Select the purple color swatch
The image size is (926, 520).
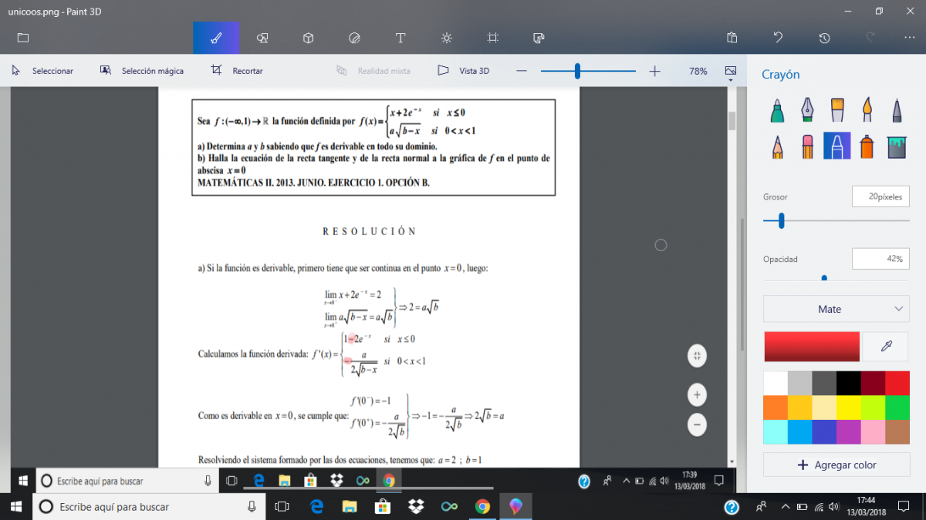click(848, 432)
